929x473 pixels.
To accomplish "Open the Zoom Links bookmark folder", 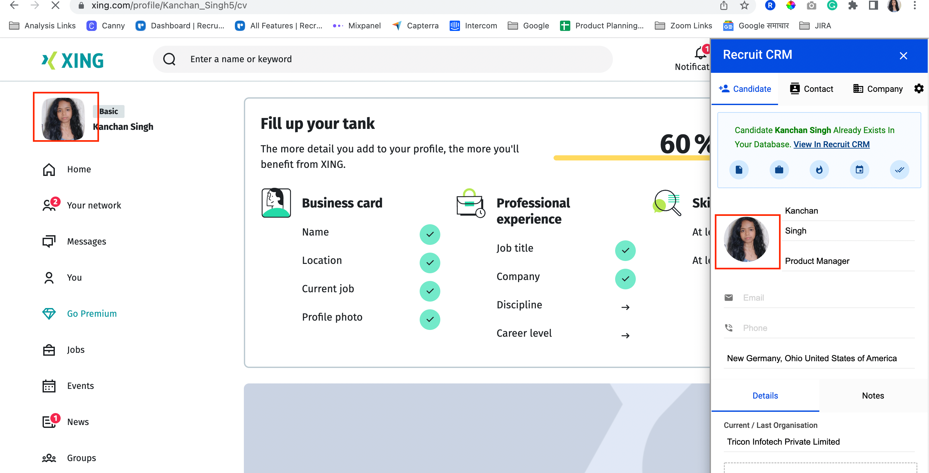I will [684, 25].
